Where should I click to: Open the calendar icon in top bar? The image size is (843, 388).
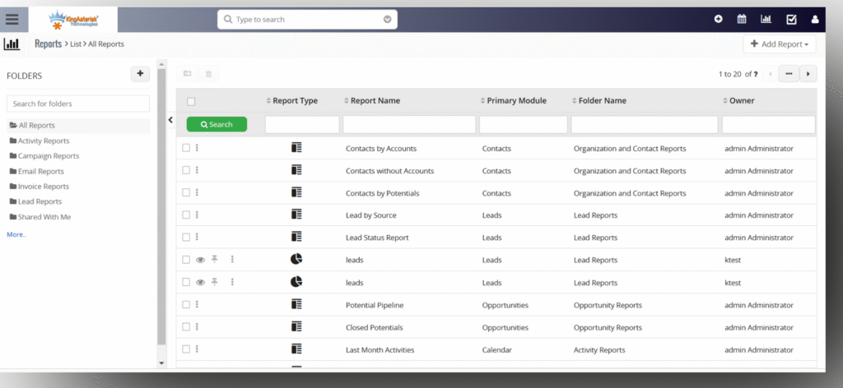point(742,20)
